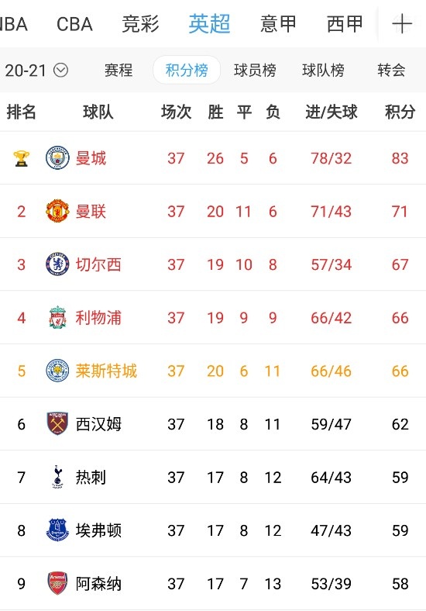426x611 pixels.
Task: Open the 竞彩 tab
Action: [140, 24]
